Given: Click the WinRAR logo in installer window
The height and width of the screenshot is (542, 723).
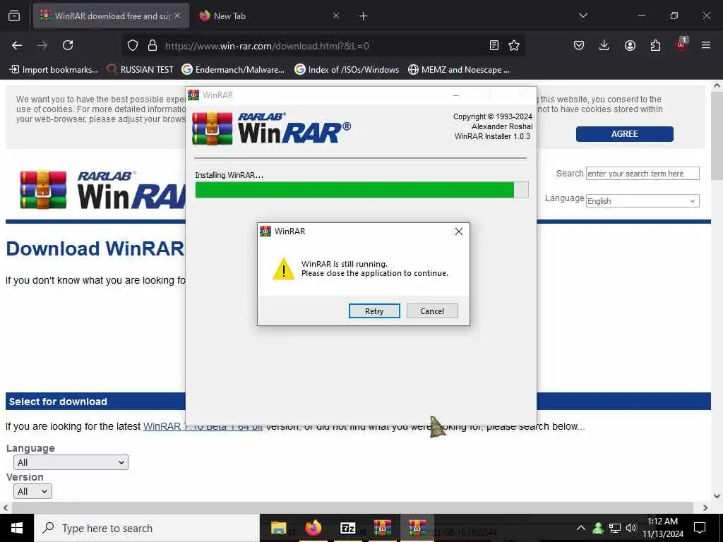Looking at the screenshot, I should 272,128.
